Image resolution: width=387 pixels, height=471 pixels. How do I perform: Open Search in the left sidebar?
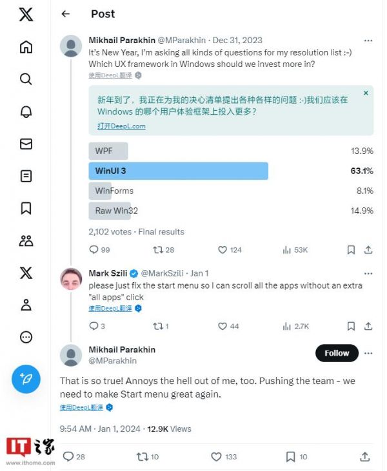pos(26,79)
